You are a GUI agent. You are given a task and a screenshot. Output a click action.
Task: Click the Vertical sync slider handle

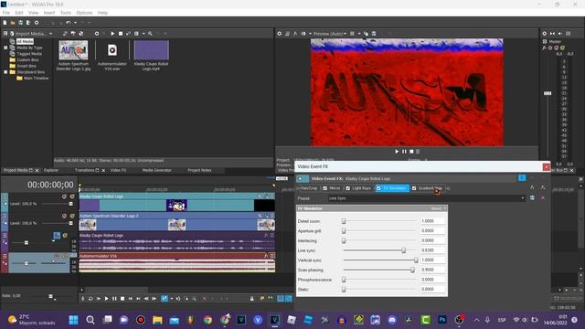pos(416,260)
